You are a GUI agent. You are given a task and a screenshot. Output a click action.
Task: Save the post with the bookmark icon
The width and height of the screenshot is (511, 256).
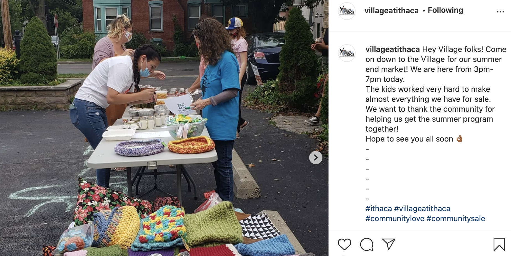point(499,244)
